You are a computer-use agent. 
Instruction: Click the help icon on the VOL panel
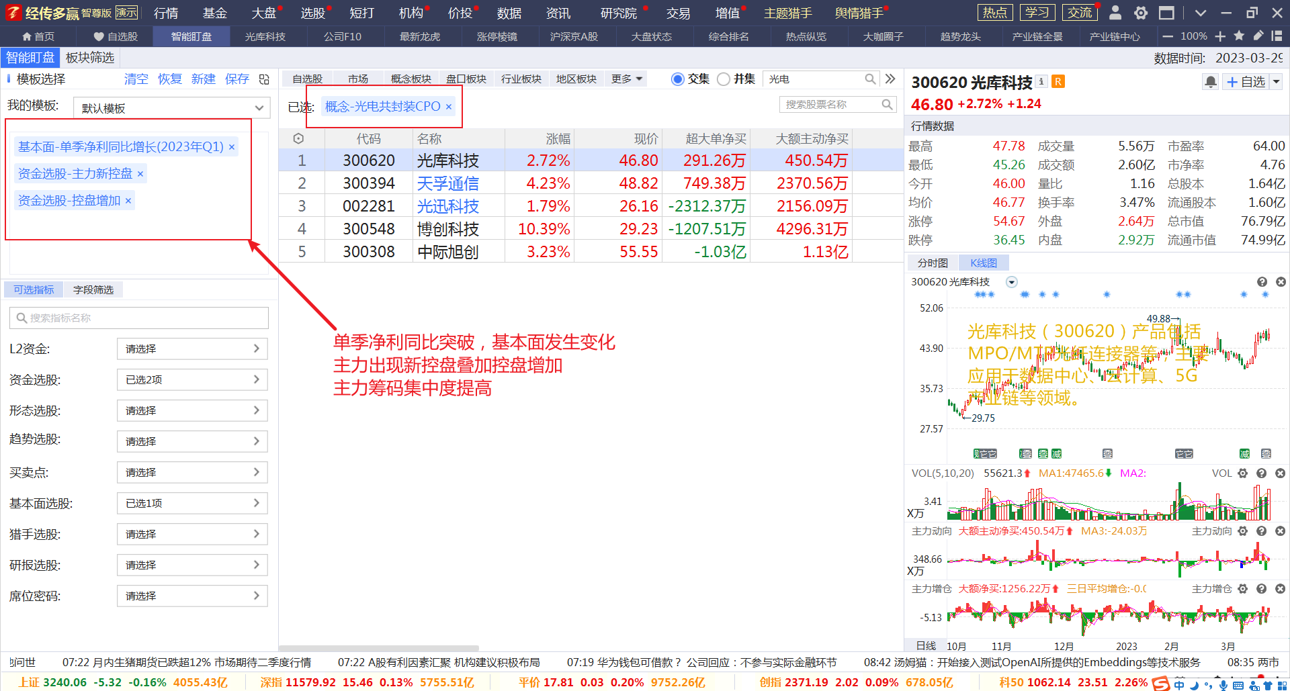(x=1262, y=473)
